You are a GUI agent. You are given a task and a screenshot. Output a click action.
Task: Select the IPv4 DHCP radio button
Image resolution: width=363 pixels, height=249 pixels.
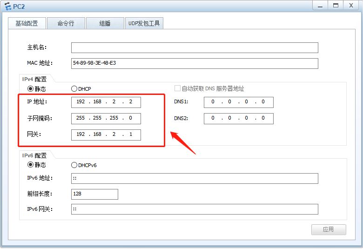coord(74,88)
